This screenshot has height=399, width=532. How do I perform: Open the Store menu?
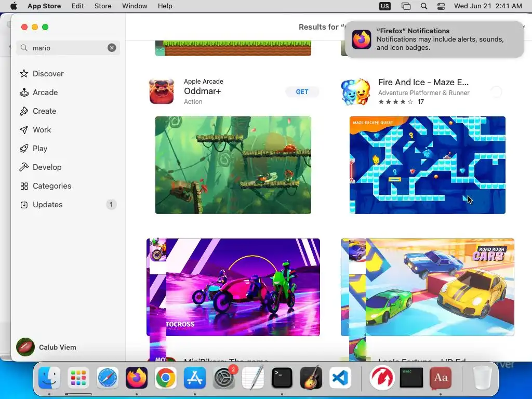[103, 6]
